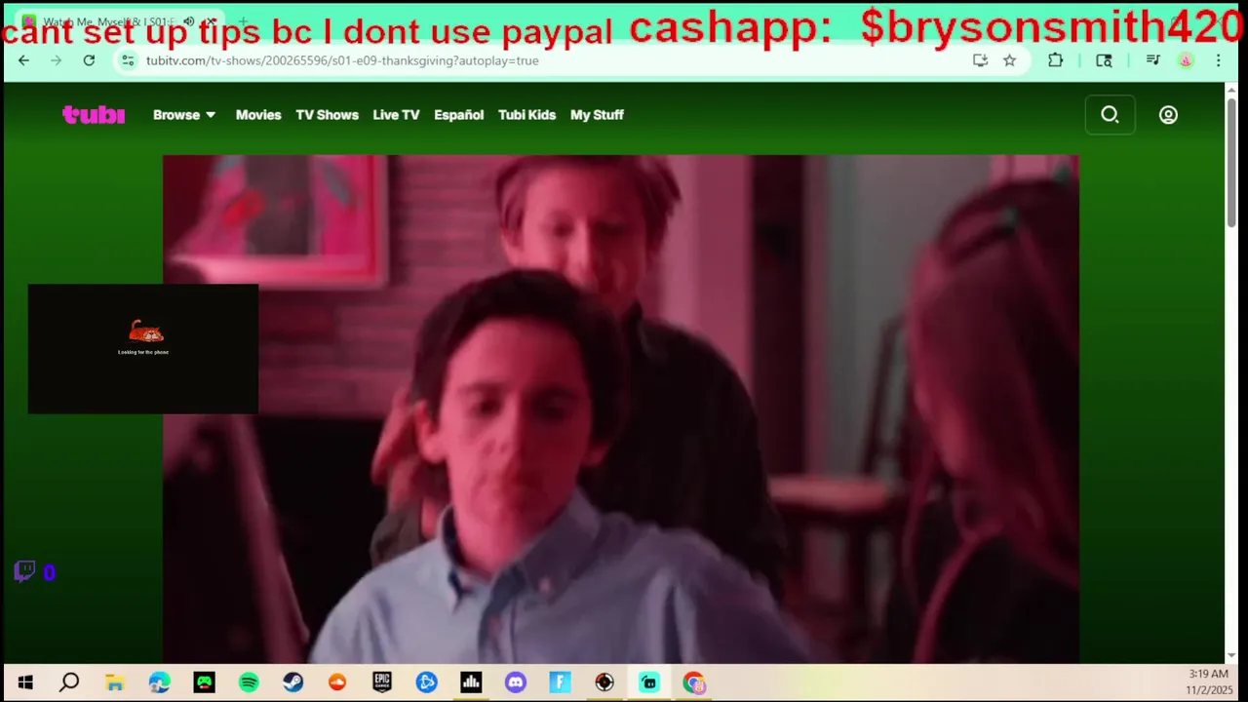Open My Stuff in Tubi navigation
1248x702 pixels.
point(597,115)
